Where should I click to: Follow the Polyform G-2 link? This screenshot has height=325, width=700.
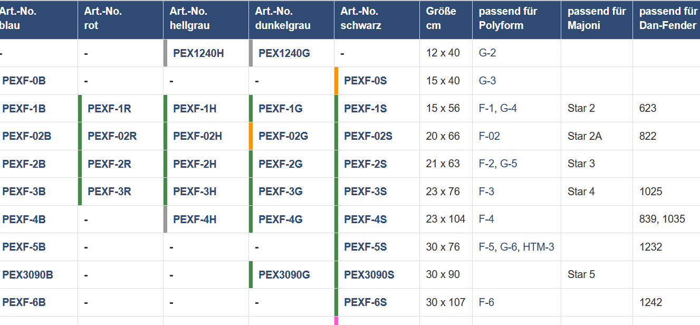coord(487,53)
